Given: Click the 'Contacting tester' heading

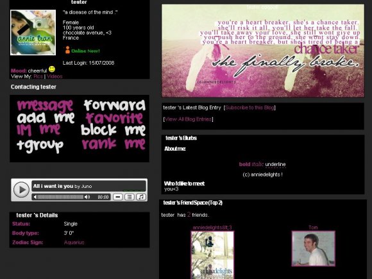Looking at the screenshot, I should tap(33, 87).
